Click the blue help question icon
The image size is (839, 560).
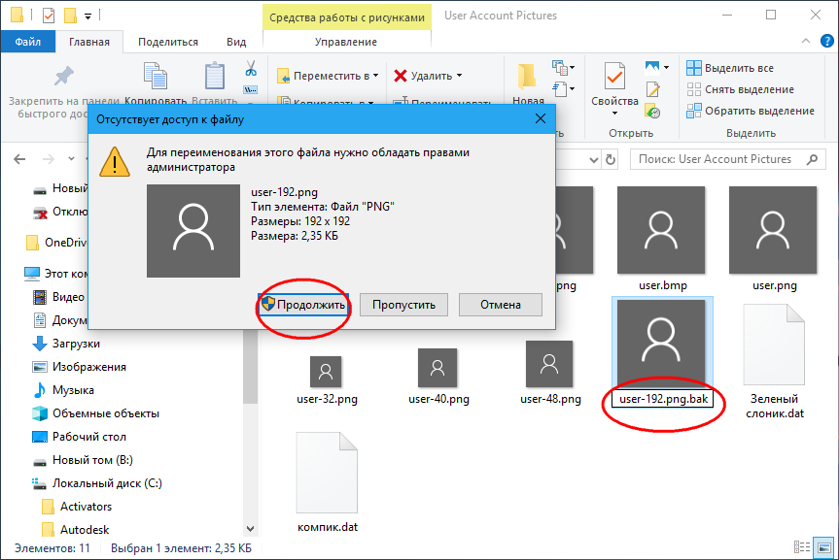coord(826,41)
